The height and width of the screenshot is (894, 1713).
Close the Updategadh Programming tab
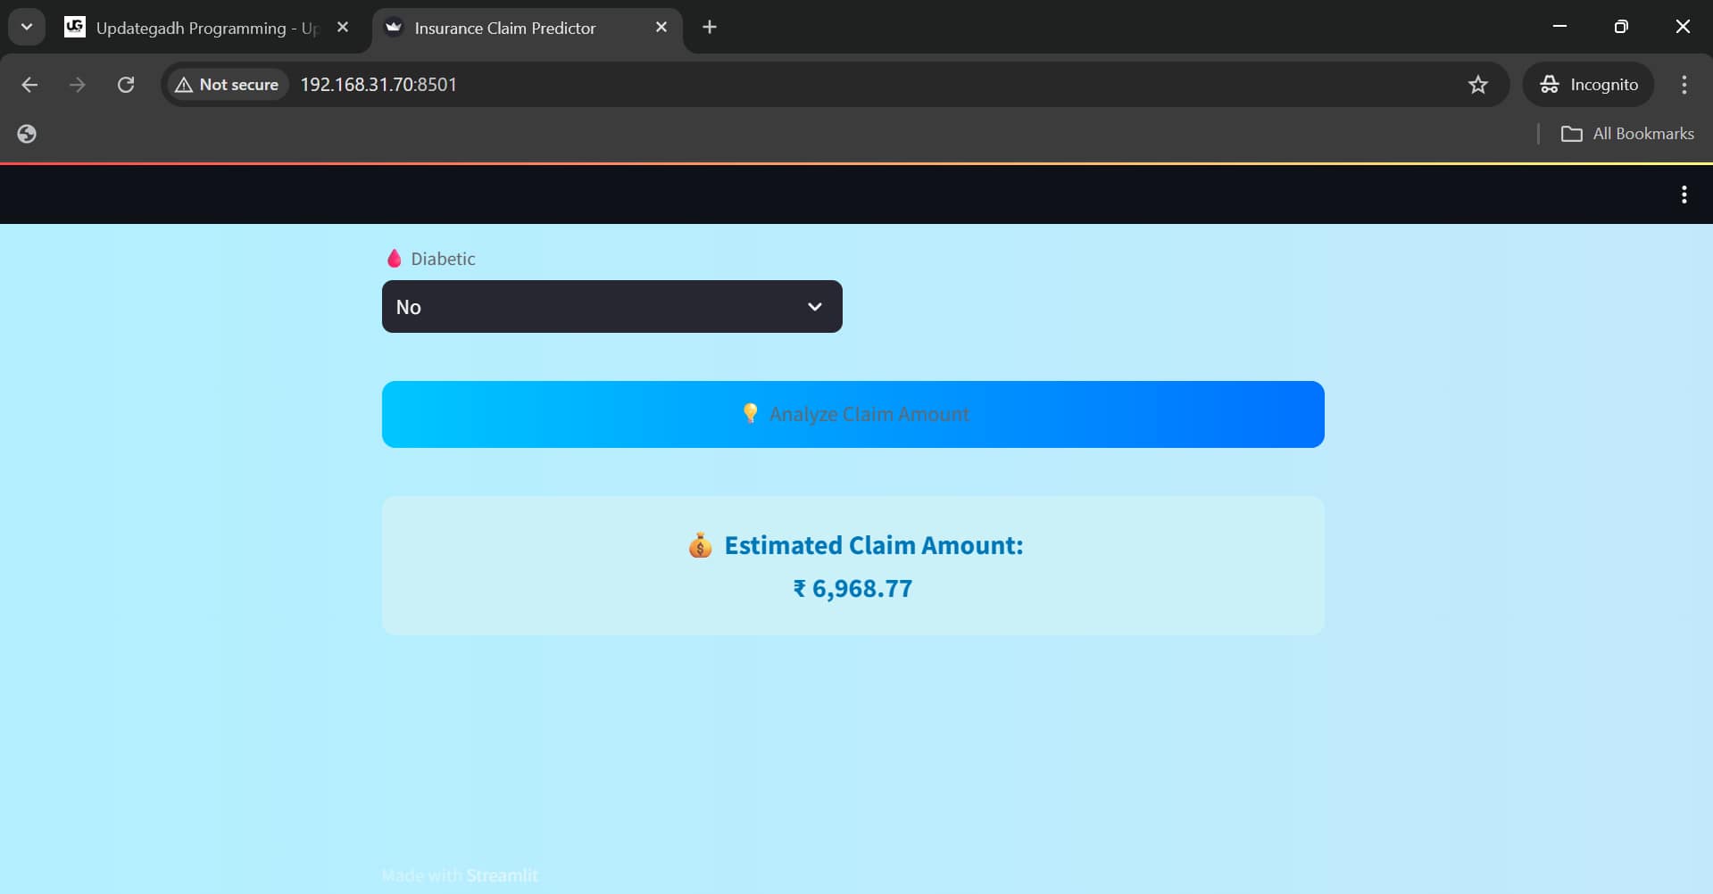click(343, 27)
